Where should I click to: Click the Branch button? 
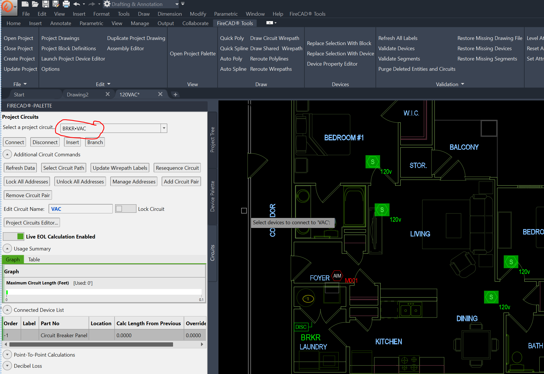click(x=95, y=142)
